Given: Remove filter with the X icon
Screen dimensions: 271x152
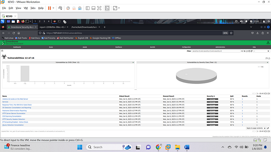Looking at the screenshot, I should [244, 51].
